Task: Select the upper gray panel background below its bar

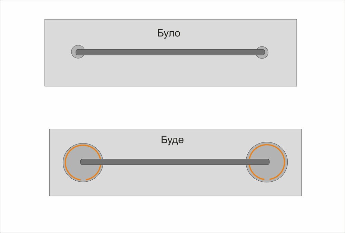Action: [x=170, y=72]
